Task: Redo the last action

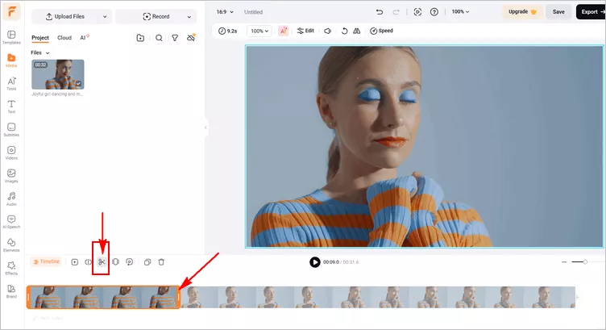Action: [396, 12]
